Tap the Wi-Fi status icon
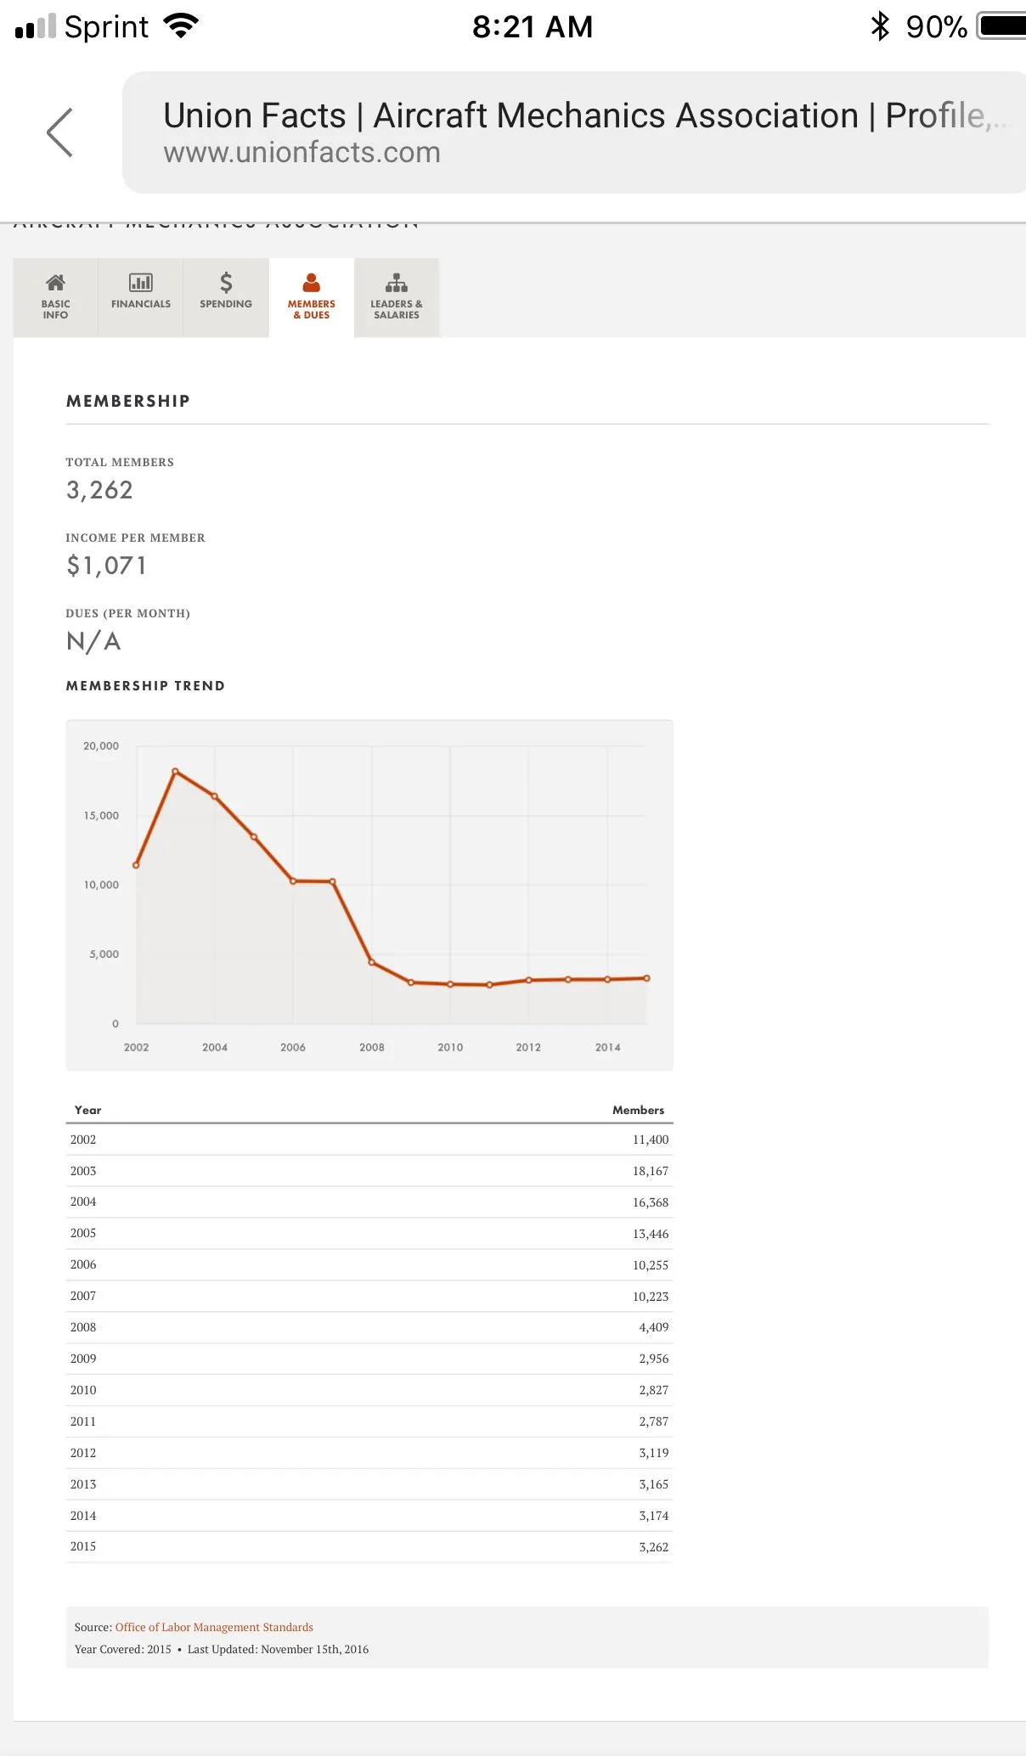Image resolution: width=1026 pixels, height=1756 pixels. (x=181, y=26)
